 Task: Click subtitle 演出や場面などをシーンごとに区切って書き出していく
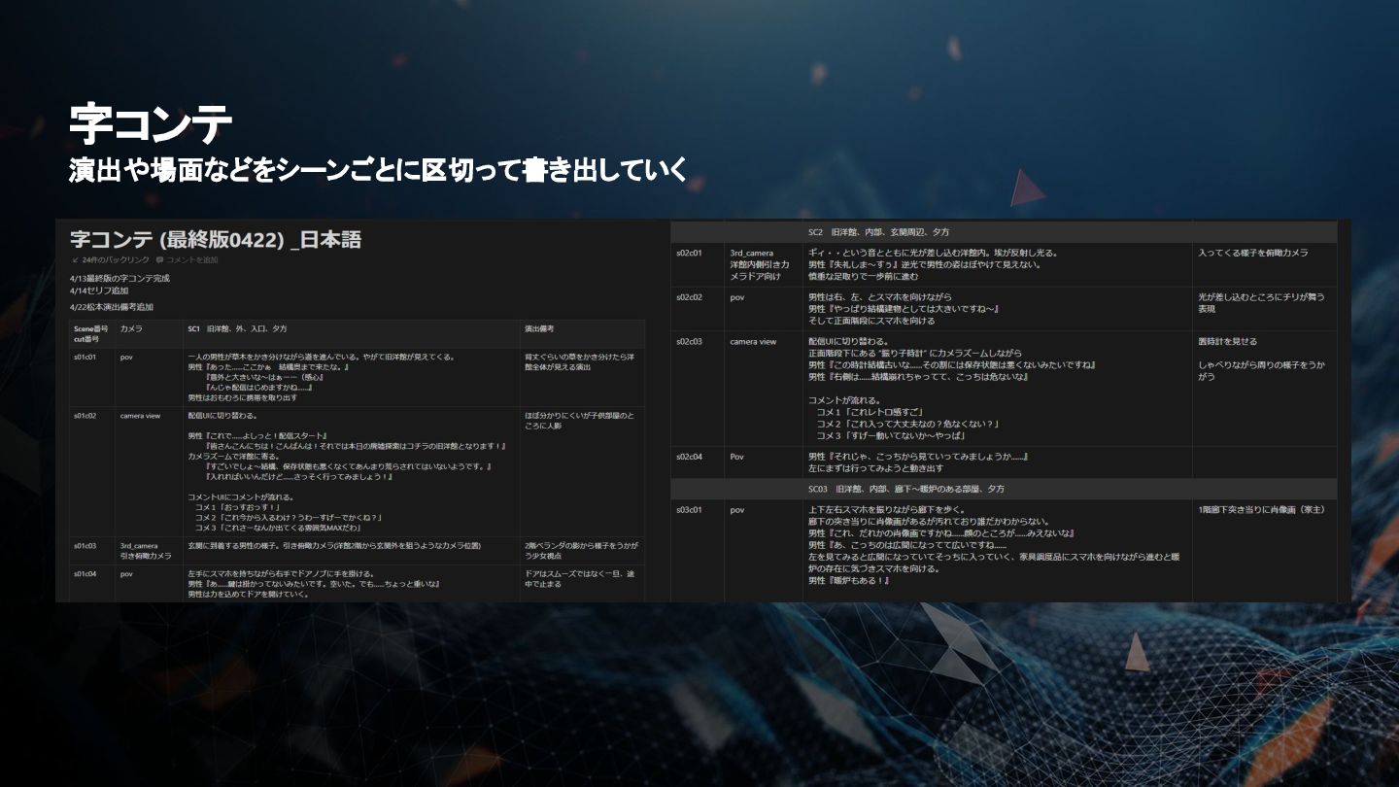pos(378,170)
